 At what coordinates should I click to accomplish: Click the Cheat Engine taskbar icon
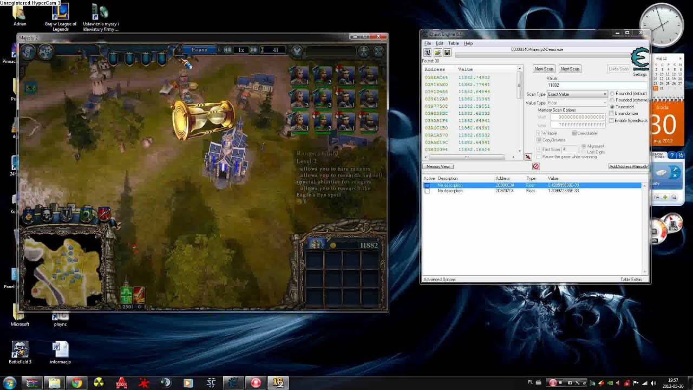tap(233, 383)
